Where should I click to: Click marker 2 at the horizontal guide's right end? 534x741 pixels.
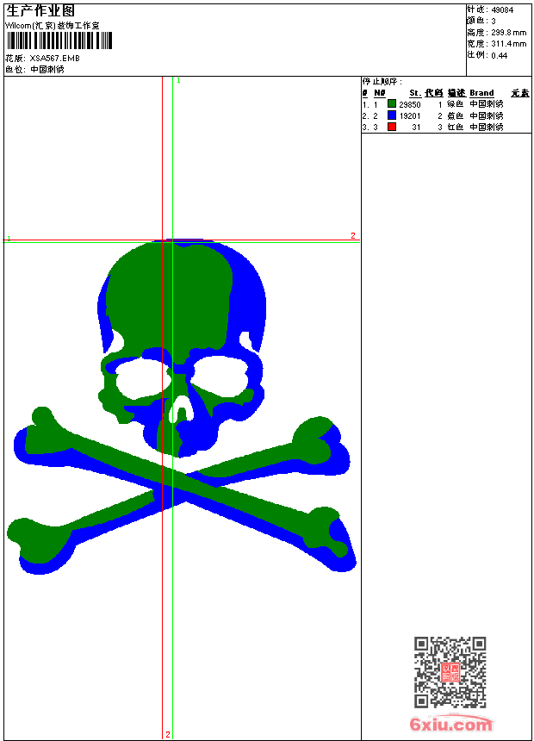pyautogui.click(x=352, y=235)
